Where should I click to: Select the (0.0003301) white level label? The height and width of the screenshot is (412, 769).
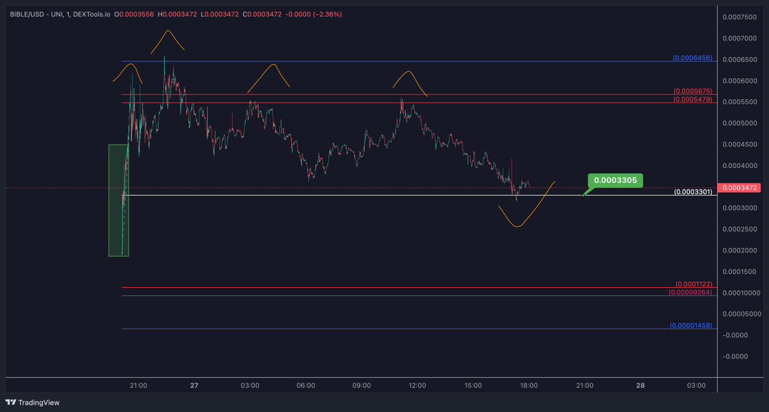(x=692, y=192)
